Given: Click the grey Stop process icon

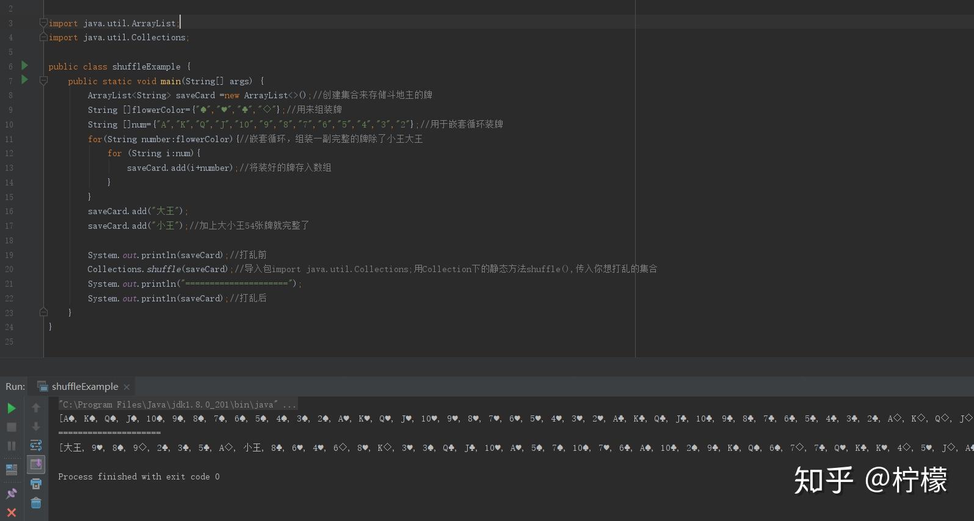Looking at the screenshot, I should (x=12, y=427).
